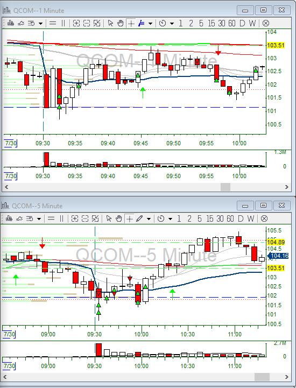Click the clock interval icon in the 1 Minute toolbar
Image resolution: width=296 pixels, height=388 pixels.
click(163, 23)
